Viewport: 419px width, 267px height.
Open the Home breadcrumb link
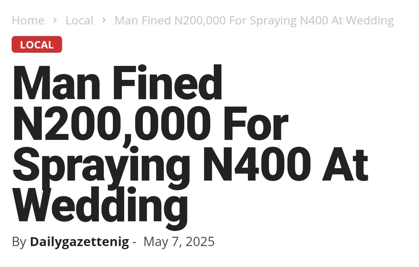[28, 21]
